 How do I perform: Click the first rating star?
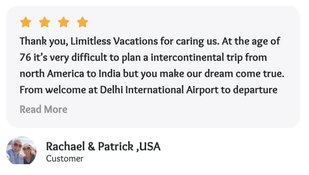(26, 22)
